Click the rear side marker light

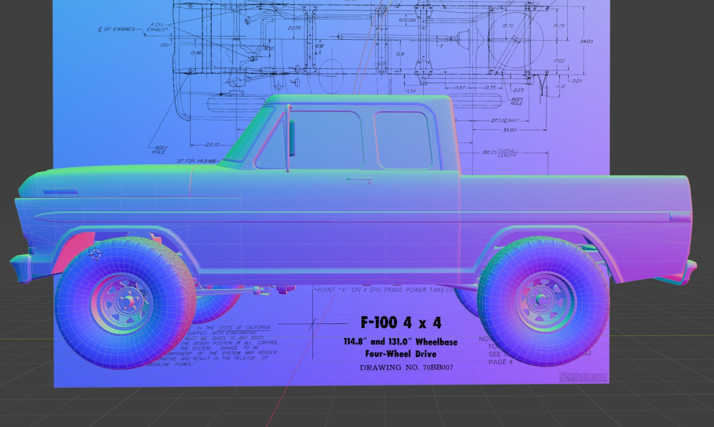(680, 217)
